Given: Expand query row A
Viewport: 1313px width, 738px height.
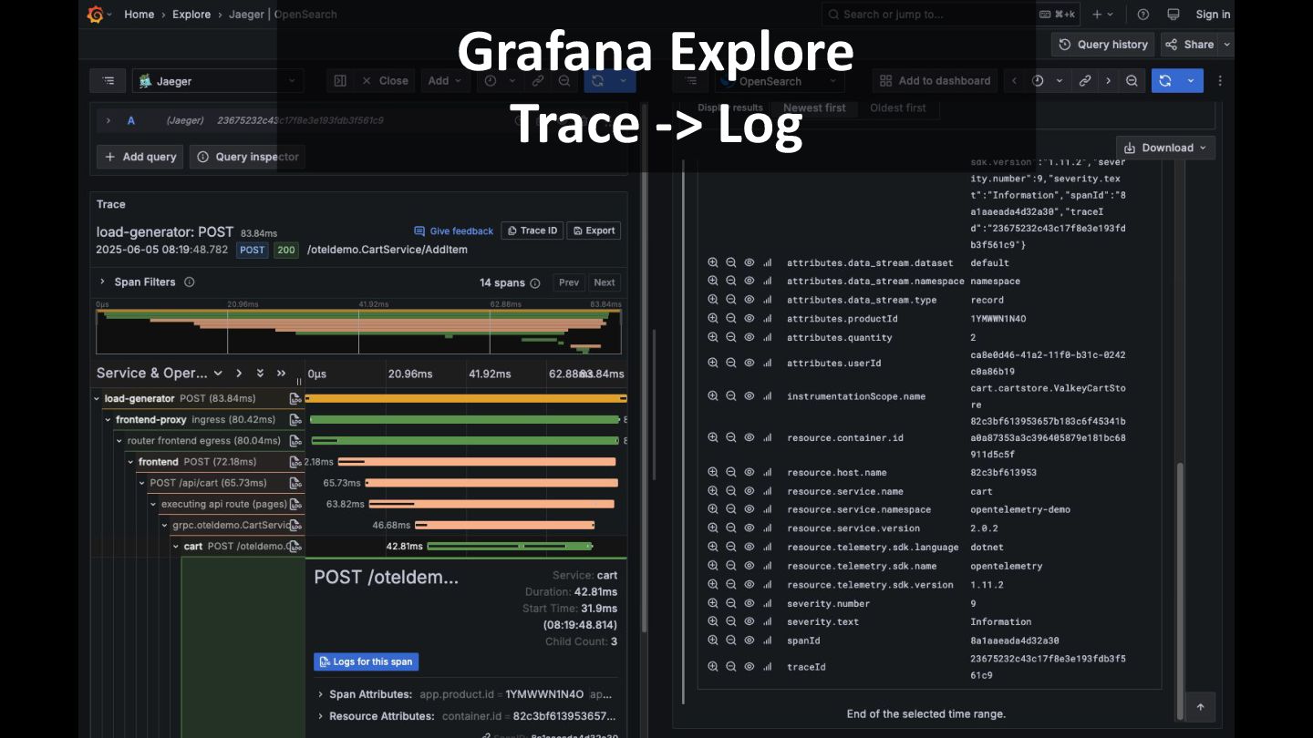Looking at the screenshot, I should click(x=108, y=120).
